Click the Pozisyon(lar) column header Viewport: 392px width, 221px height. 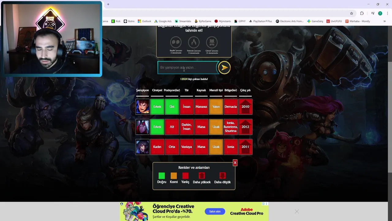(172, 90)
